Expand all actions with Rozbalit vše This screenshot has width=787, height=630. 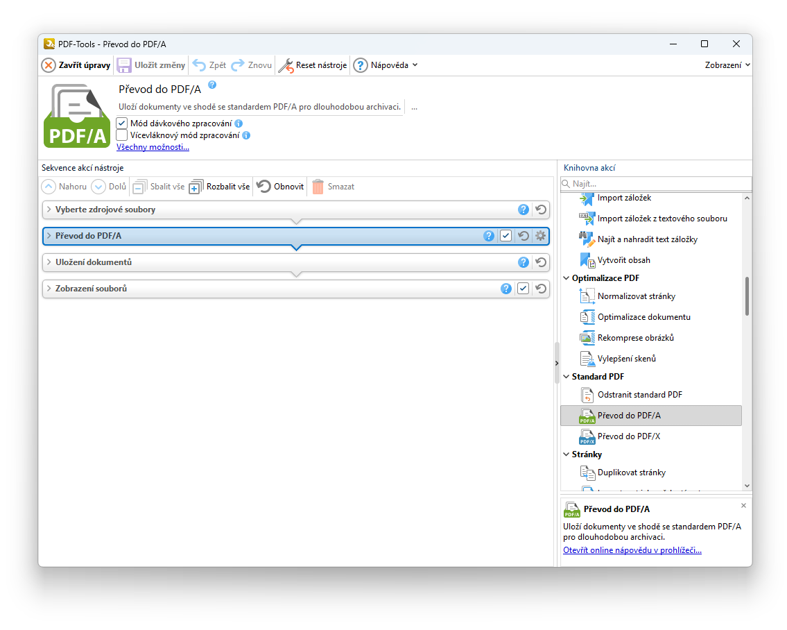point(219,187)
